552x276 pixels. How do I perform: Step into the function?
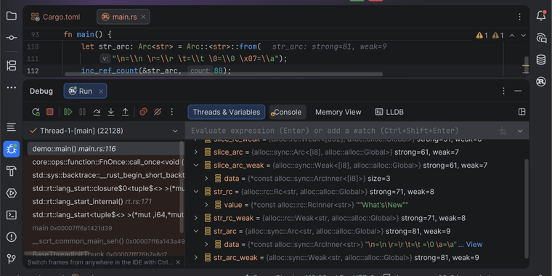[111, 112]
